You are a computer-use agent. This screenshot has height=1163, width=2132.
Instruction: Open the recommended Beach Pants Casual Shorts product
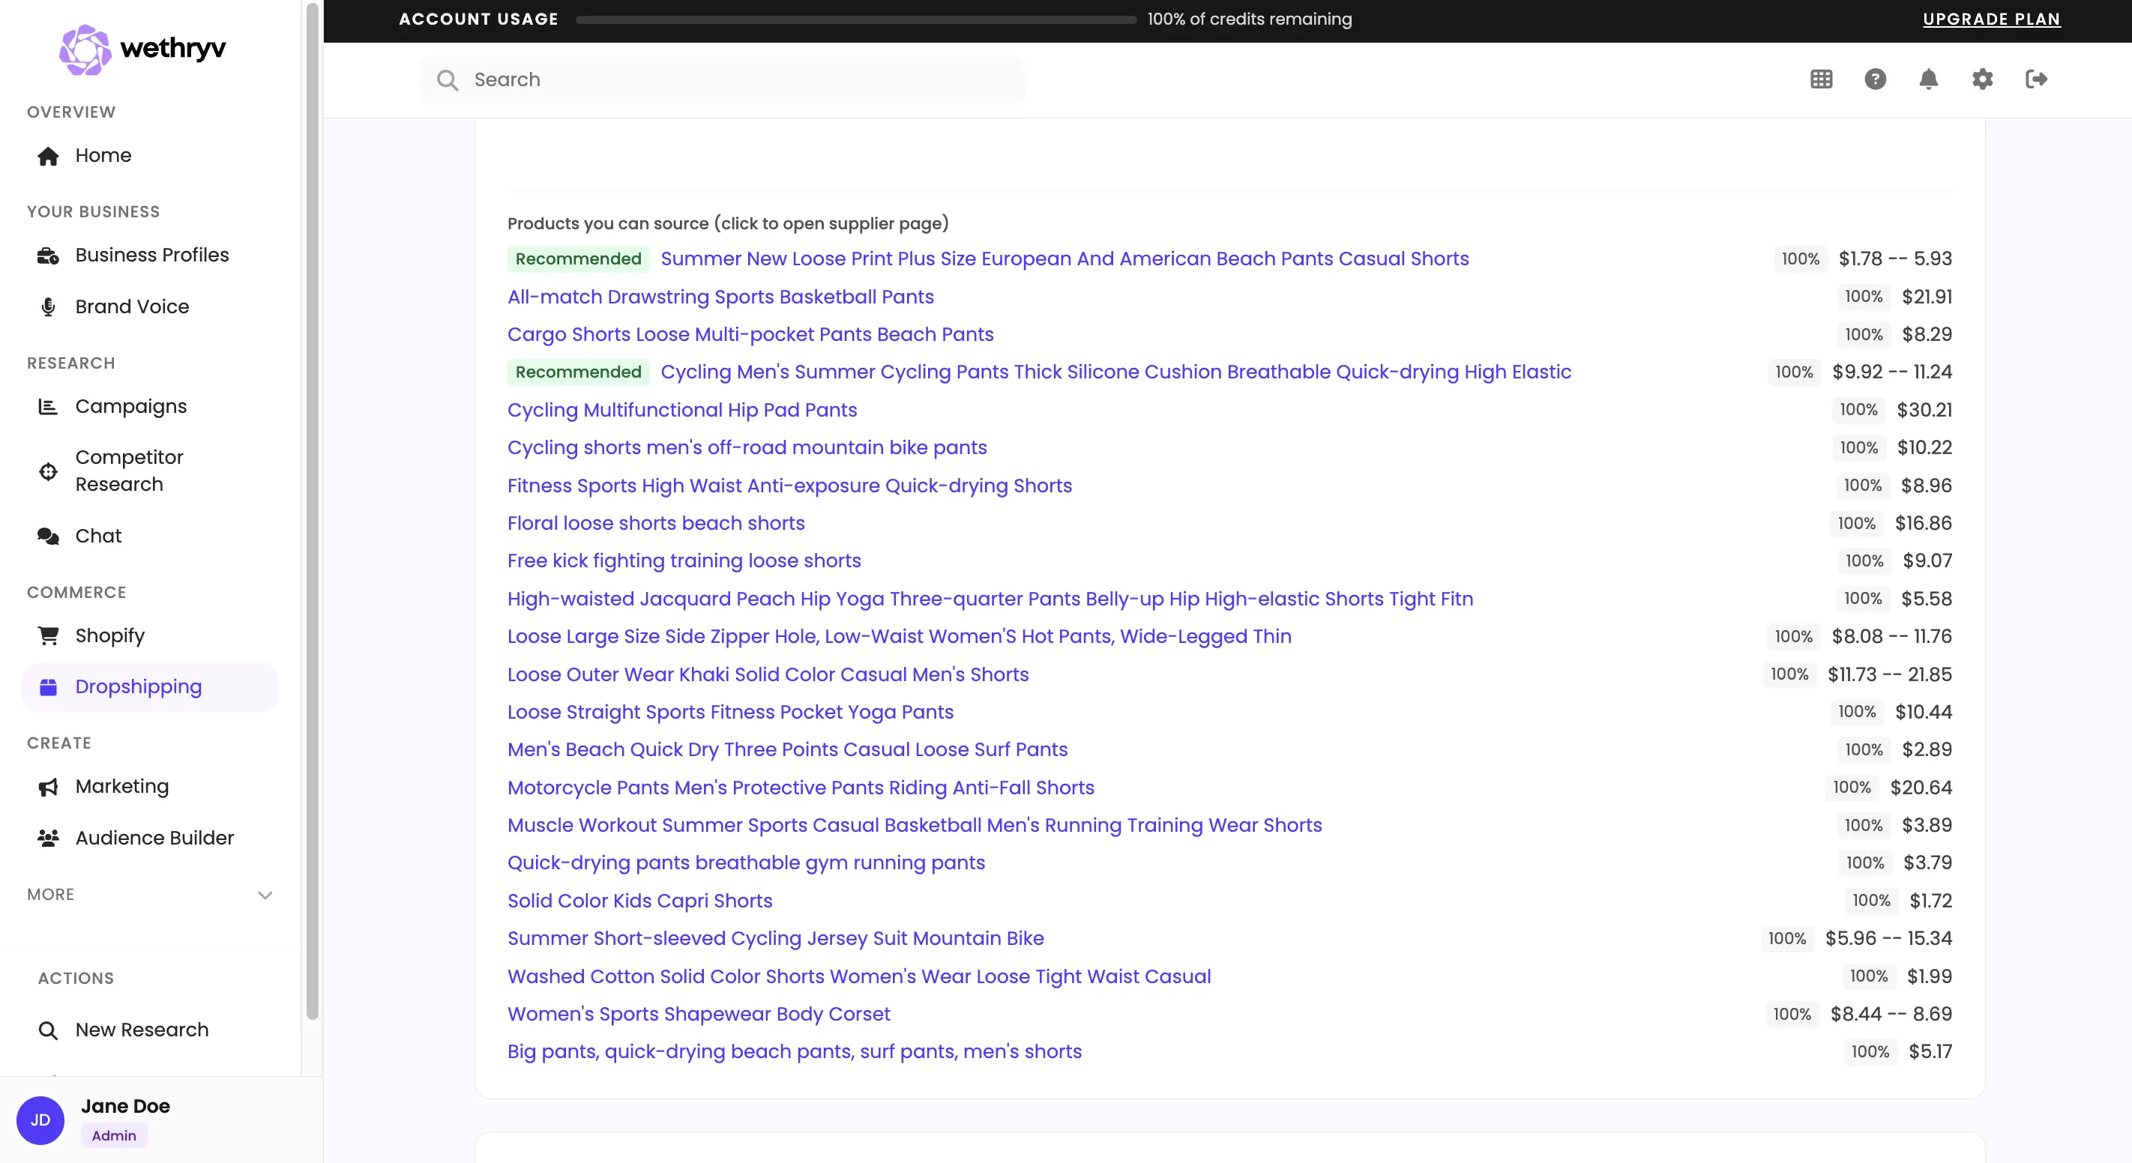1065,259
